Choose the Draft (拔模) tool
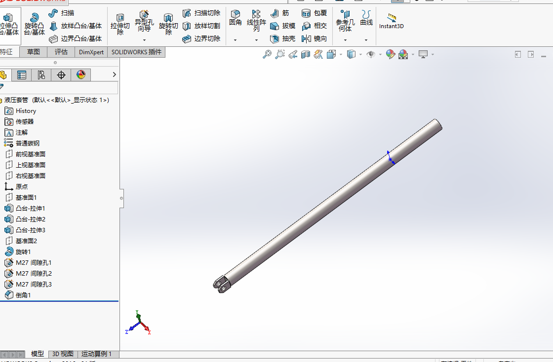The width and height of the screenshot is (553, 362). click(x=283, y=26)
